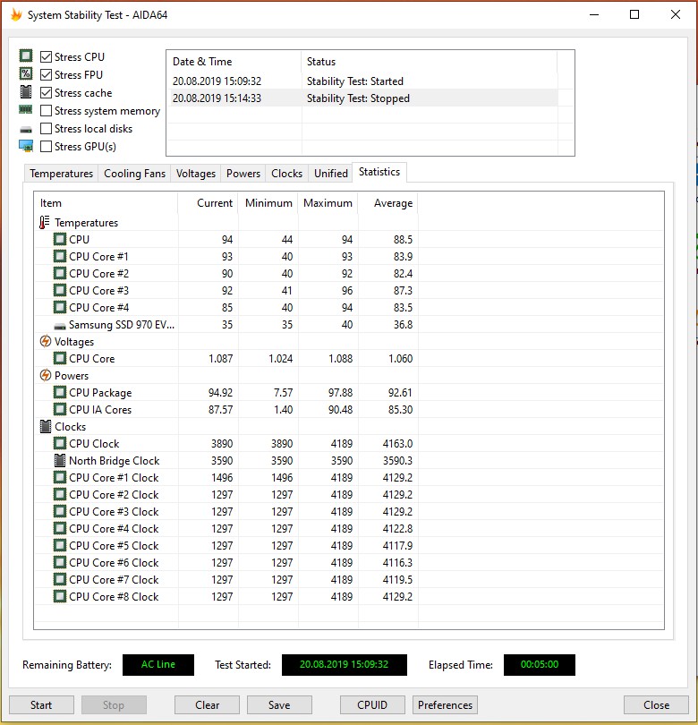Click the disk drive icon beside Stress local disks
The height and width of the screenshot is (725, 698).
[x=26, y=130]
